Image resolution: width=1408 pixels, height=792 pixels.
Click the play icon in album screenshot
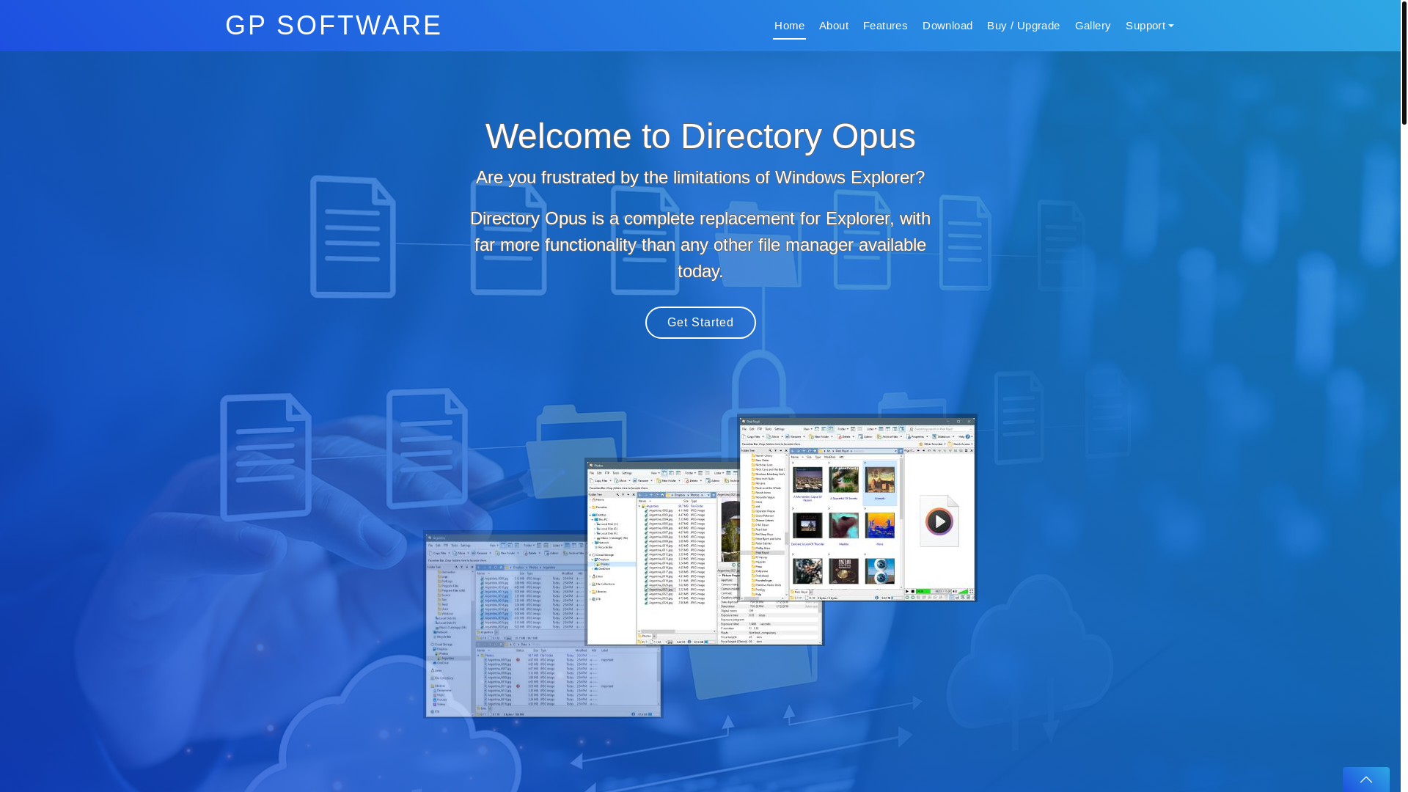[x=939, y=521]
